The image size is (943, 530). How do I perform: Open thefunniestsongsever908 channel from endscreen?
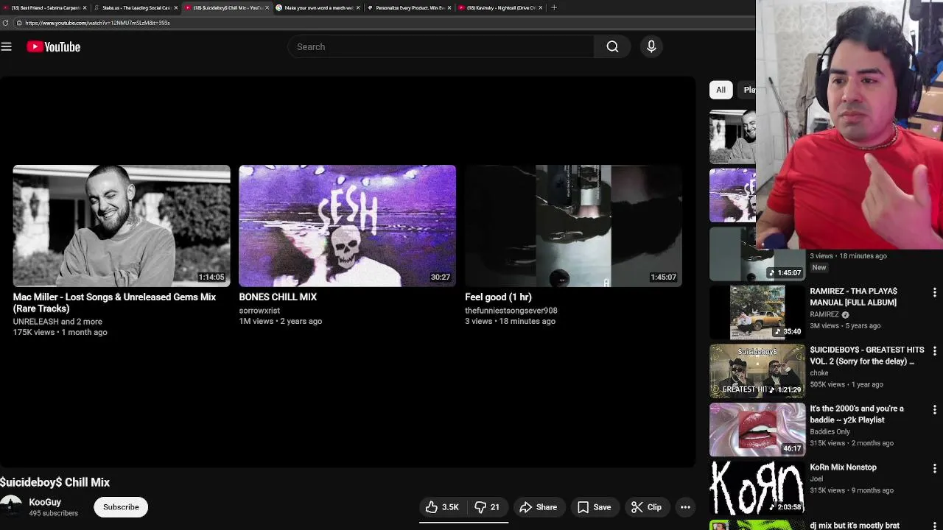(511, 311)
